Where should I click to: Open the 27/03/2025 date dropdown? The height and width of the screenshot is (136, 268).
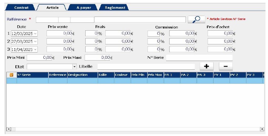(35, 41)
